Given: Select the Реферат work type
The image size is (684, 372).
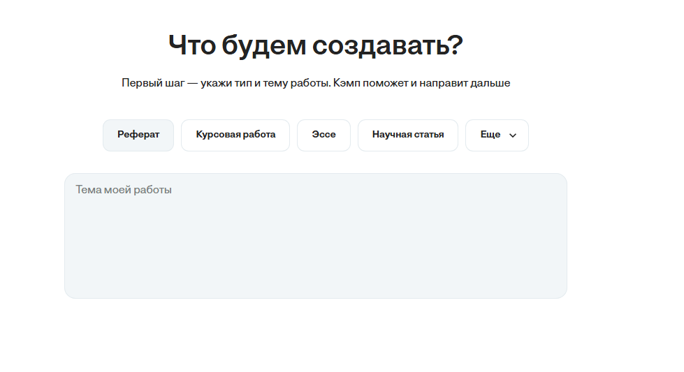Looking at the screenshot, I should pos(138,135).
